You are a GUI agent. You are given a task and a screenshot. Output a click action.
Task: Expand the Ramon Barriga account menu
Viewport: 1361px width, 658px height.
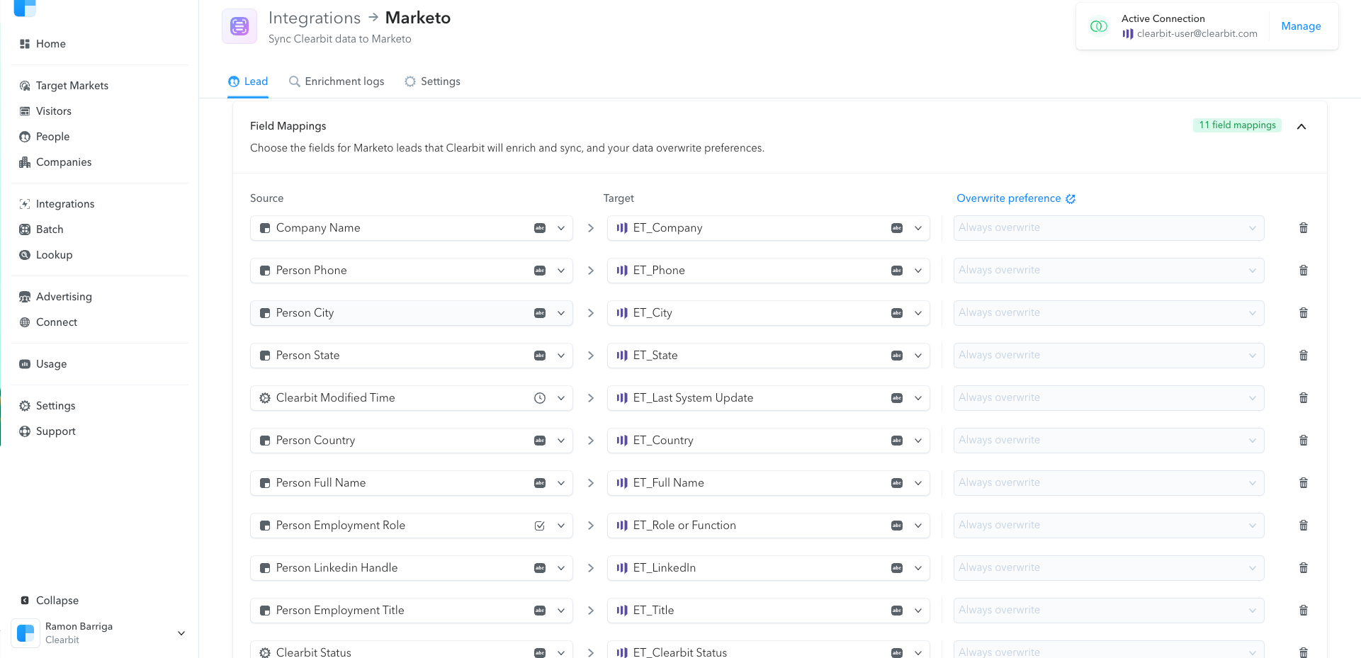coord(181,633)
